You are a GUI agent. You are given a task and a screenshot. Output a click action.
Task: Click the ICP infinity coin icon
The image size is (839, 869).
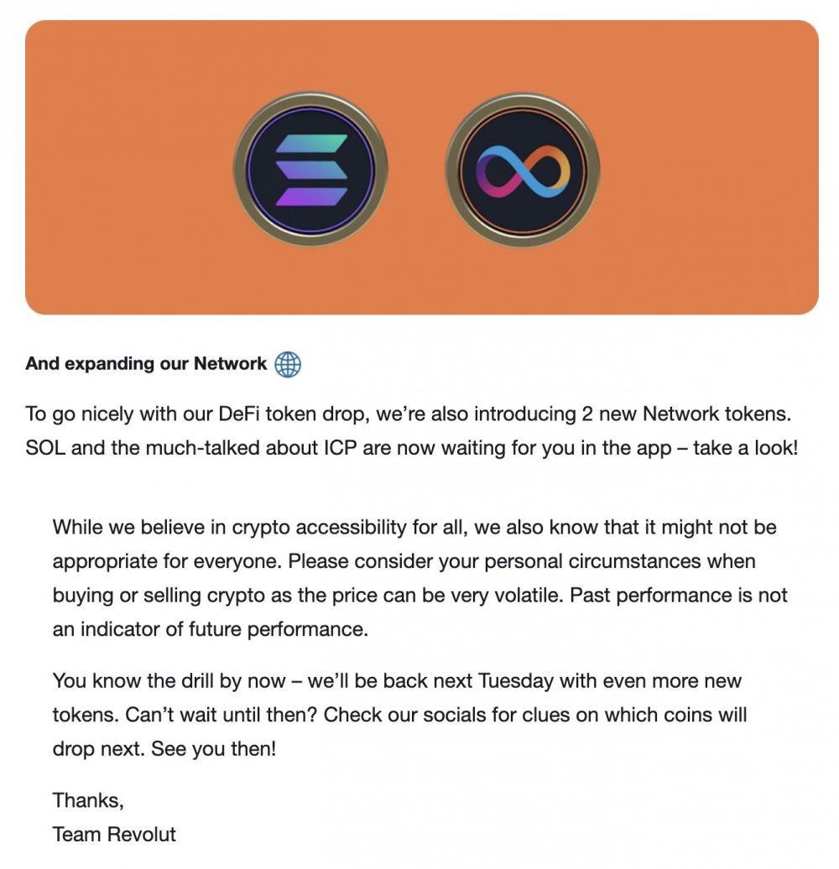[x=523, y=169]
